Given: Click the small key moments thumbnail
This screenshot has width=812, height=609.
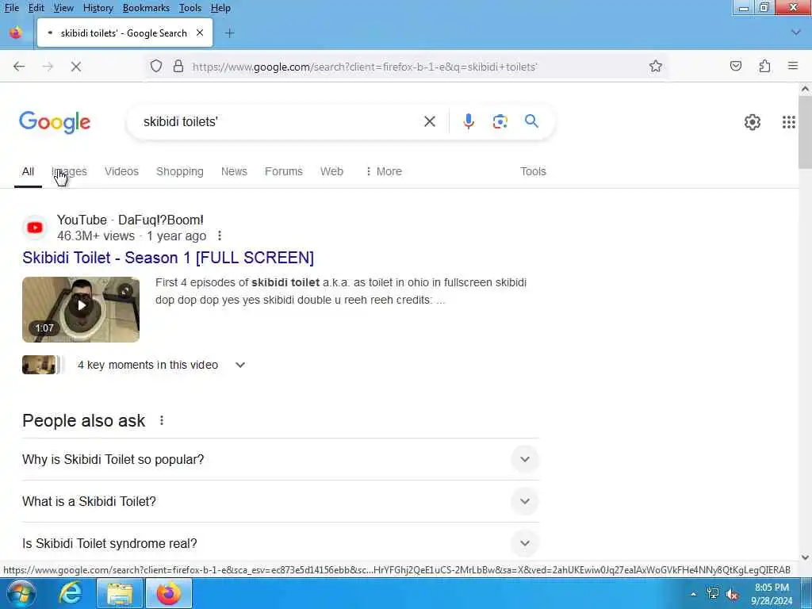Looking at the screenshot, I should click(39, 365).
